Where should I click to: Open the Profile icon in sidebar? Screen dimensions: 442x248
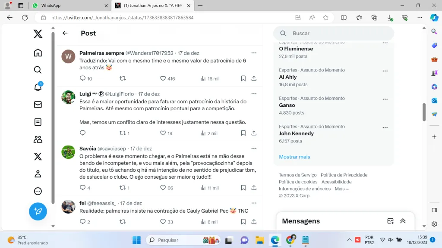[38, 174]
